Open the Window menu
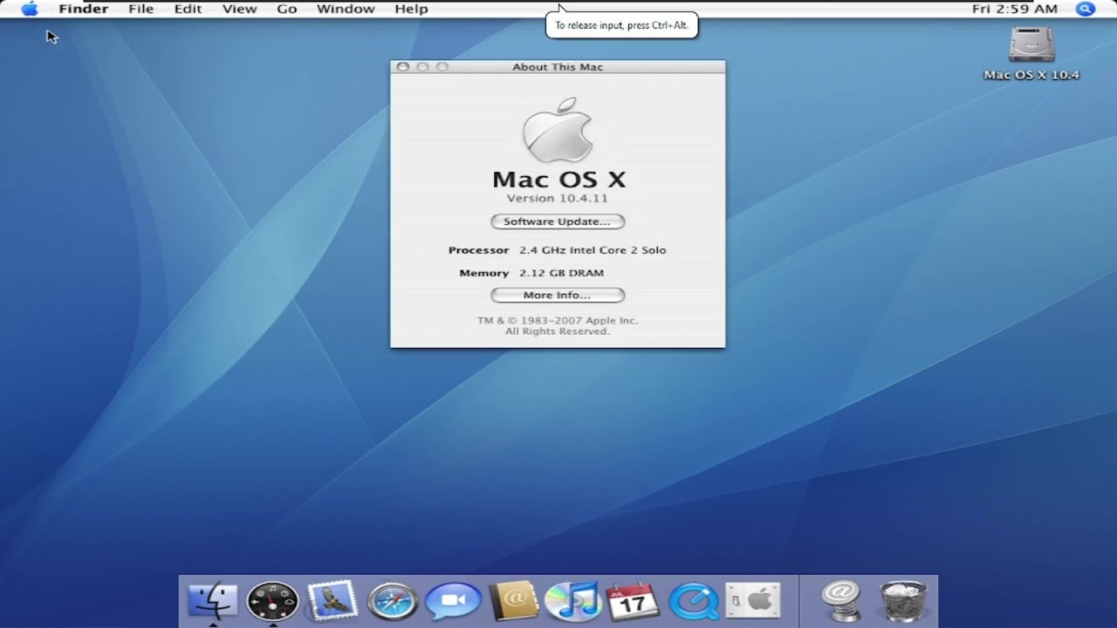This screenshot has width=1117, height=628. point(346,9)
